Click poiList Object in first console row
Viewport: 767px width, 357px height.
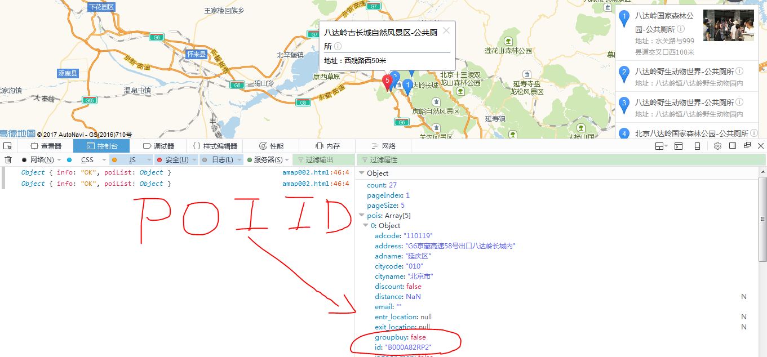152,173
